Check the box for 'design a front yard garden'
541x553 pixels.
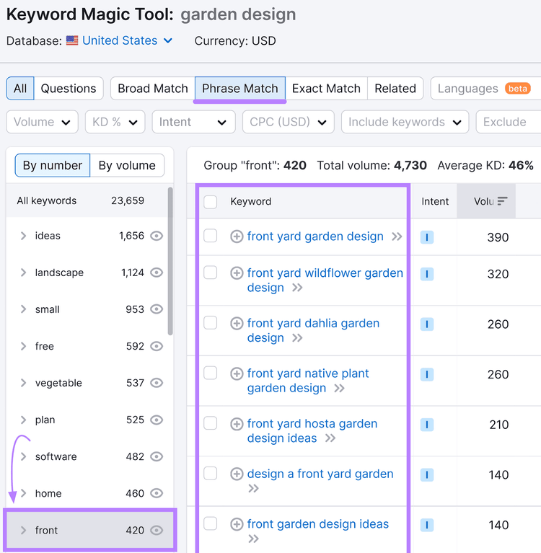[211, 473]
